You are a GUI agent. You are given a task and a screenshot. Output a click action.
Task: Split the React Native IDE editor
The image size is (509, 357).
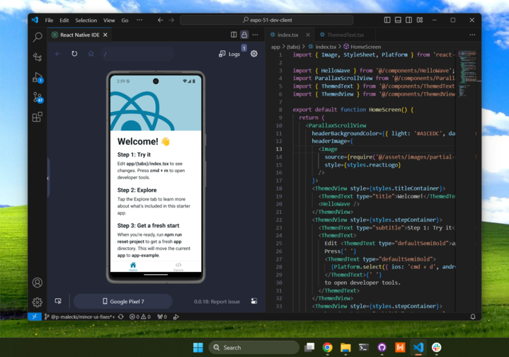click(x=234, y=35)
